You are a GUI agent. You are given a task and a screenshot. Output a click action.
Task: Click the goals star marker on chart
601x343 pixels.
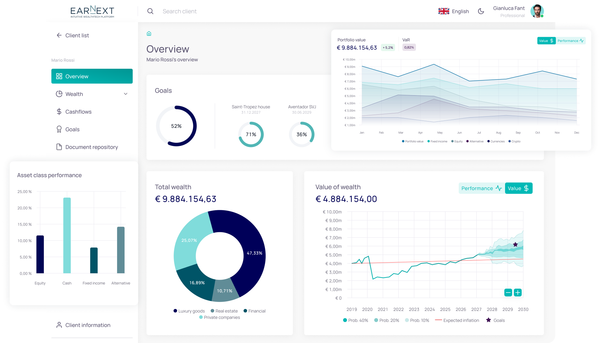(515, 244)
